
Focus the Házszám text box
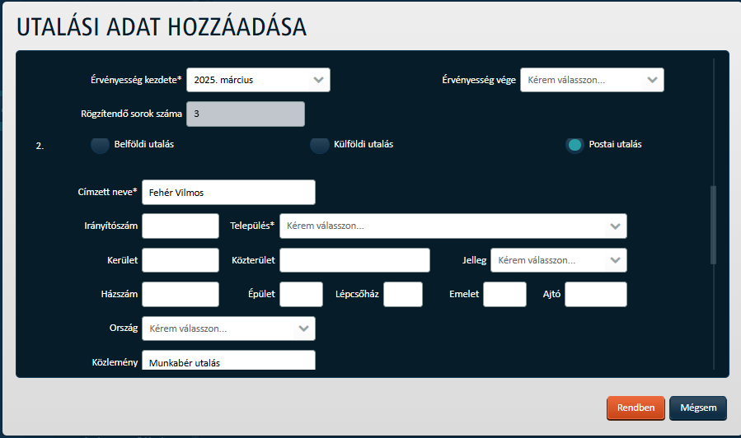click(181, 294)
